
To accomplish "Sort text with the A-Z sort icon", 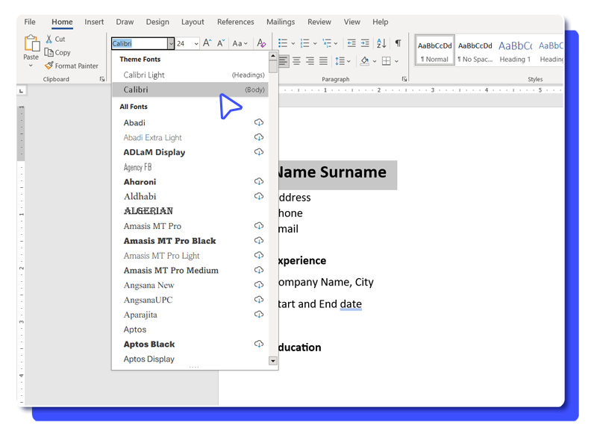I will point(381,43).
